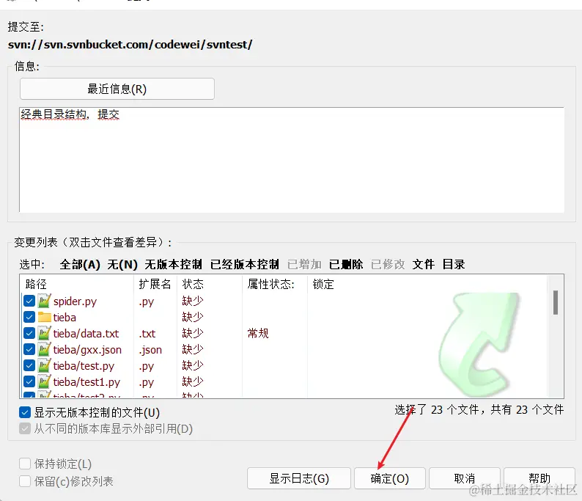Click the .json extension cell
582x501 pixels.
[150, 350]
